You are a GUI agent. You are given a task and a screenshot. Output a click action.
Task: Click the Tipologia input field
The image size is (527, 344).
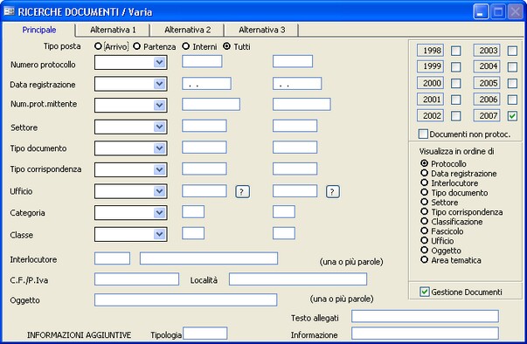coord(205,334)
